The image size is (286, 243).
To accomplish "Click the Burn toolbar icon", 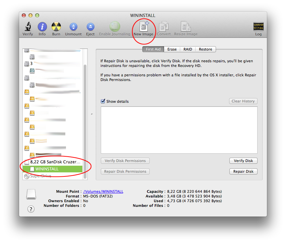I will [x=56, y=27].
